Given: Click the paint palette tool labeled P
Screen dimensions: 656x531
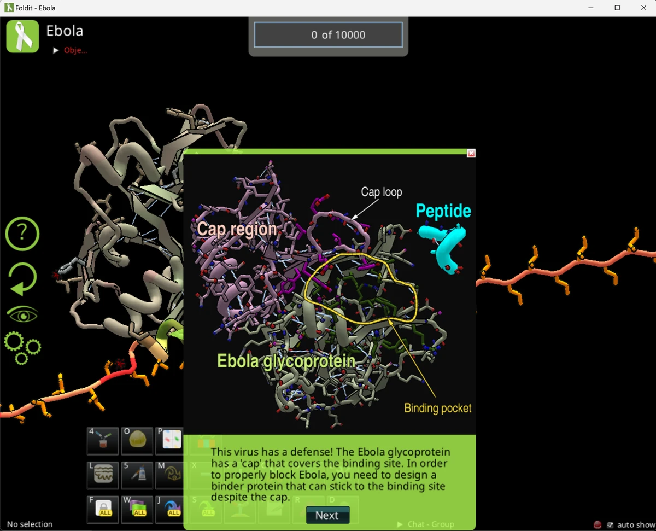Looking at the screenshot, I should point(171,441).
